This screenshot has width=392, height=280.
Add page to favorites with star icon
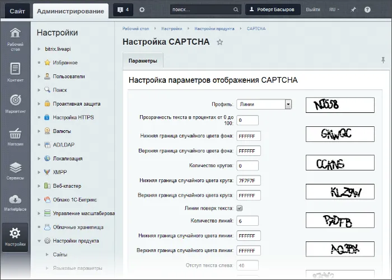(x=220, y=42)
